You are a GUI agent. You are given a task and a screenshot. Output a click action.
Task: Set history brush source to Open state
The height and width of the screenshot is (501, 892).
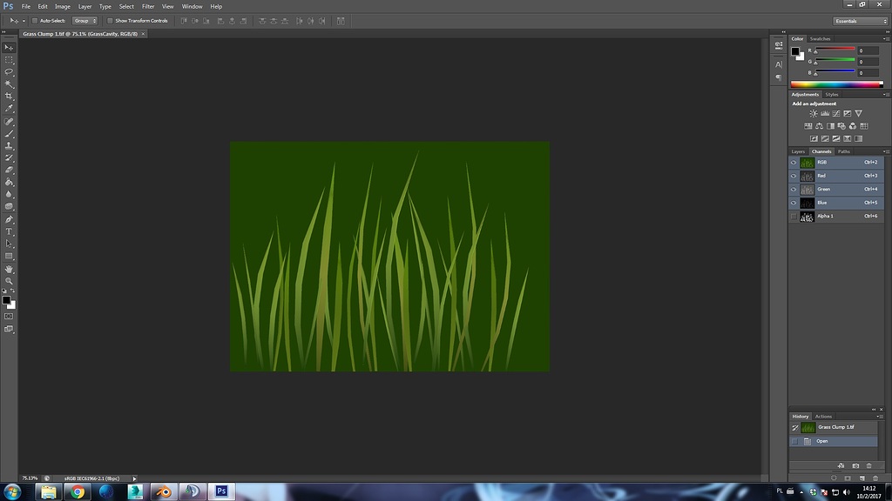[x=794, y=441]
